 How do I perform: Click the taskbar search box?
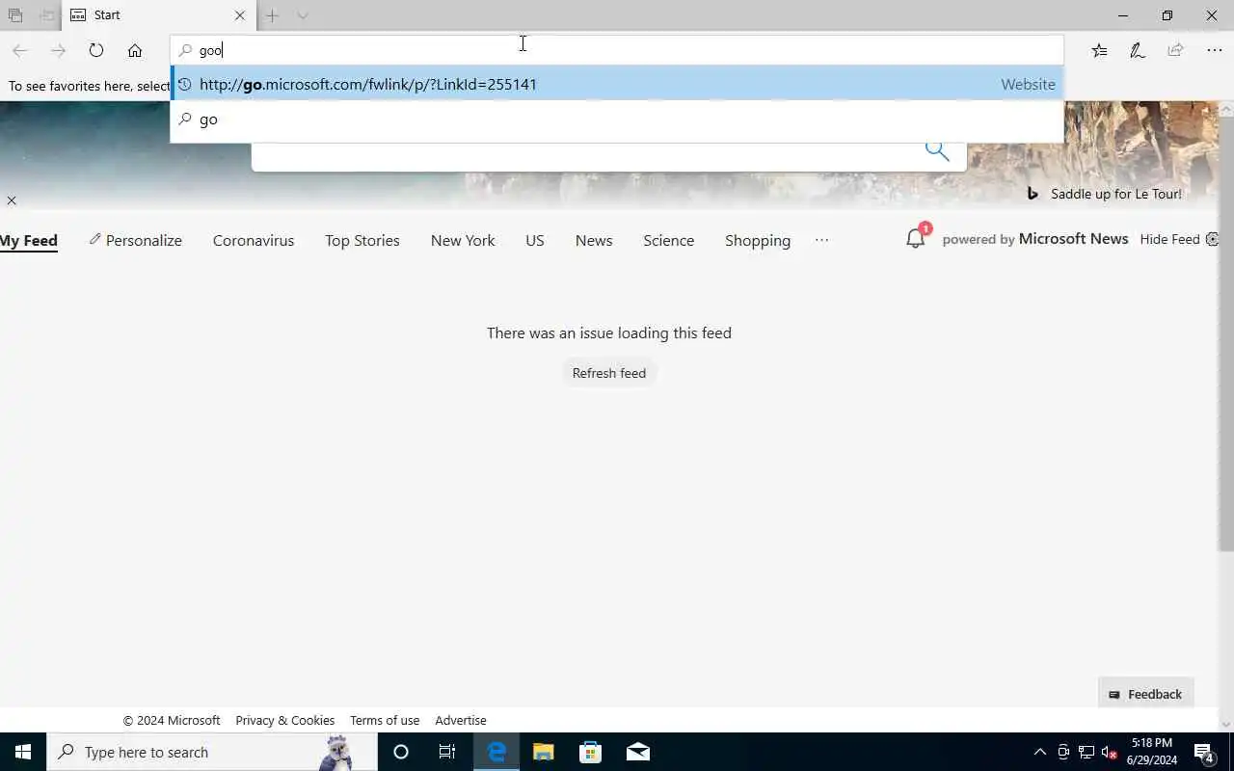coord(212,752)
